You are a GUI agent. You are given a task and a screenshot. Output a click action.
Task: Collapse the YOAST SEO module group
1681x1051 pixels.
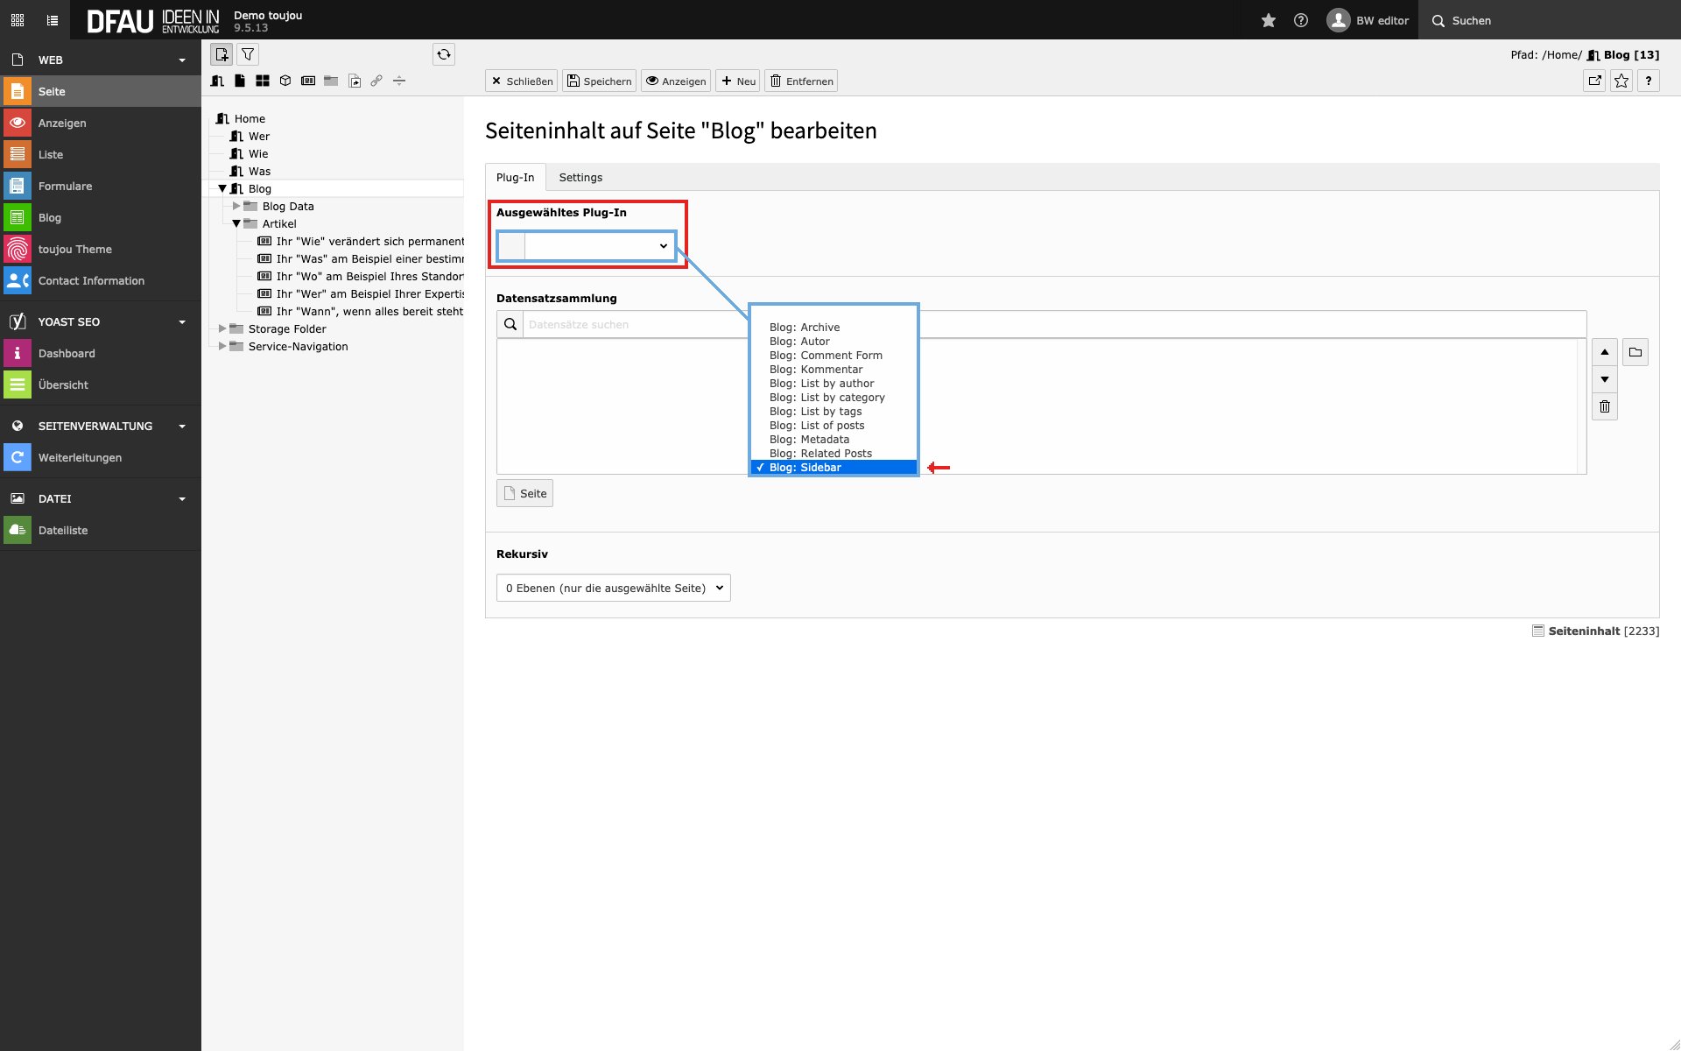[182, 321]
